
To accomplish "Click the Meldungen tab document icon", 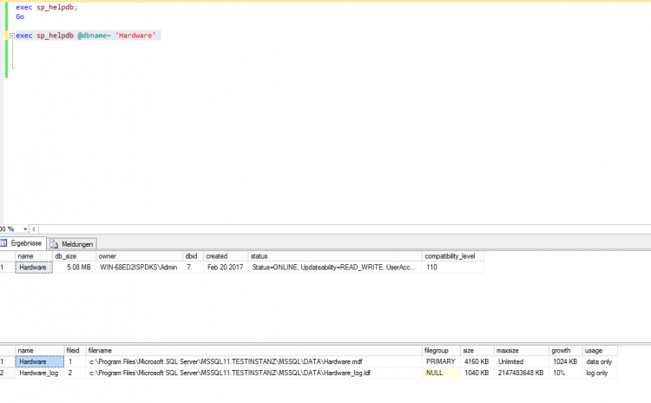I will pos(55,244).
